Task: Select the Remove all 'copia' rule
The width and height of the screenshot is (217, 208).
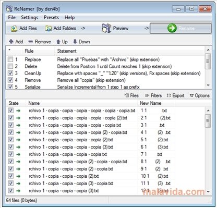Action: click(x=106, y=80)
